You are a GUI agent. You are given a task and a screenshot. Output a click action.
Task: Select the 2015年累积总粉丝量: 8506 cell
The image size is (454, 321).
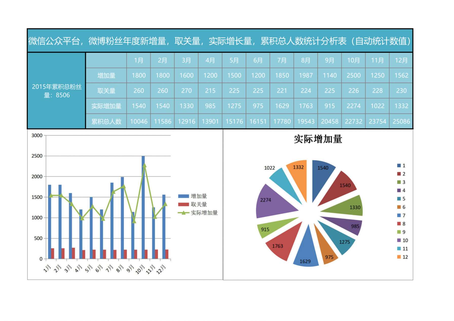click(x=56, y=91)
